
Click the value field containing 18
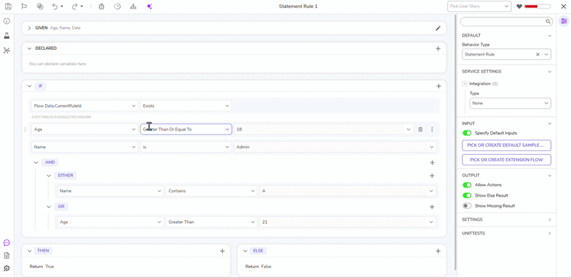click(323, 129)
